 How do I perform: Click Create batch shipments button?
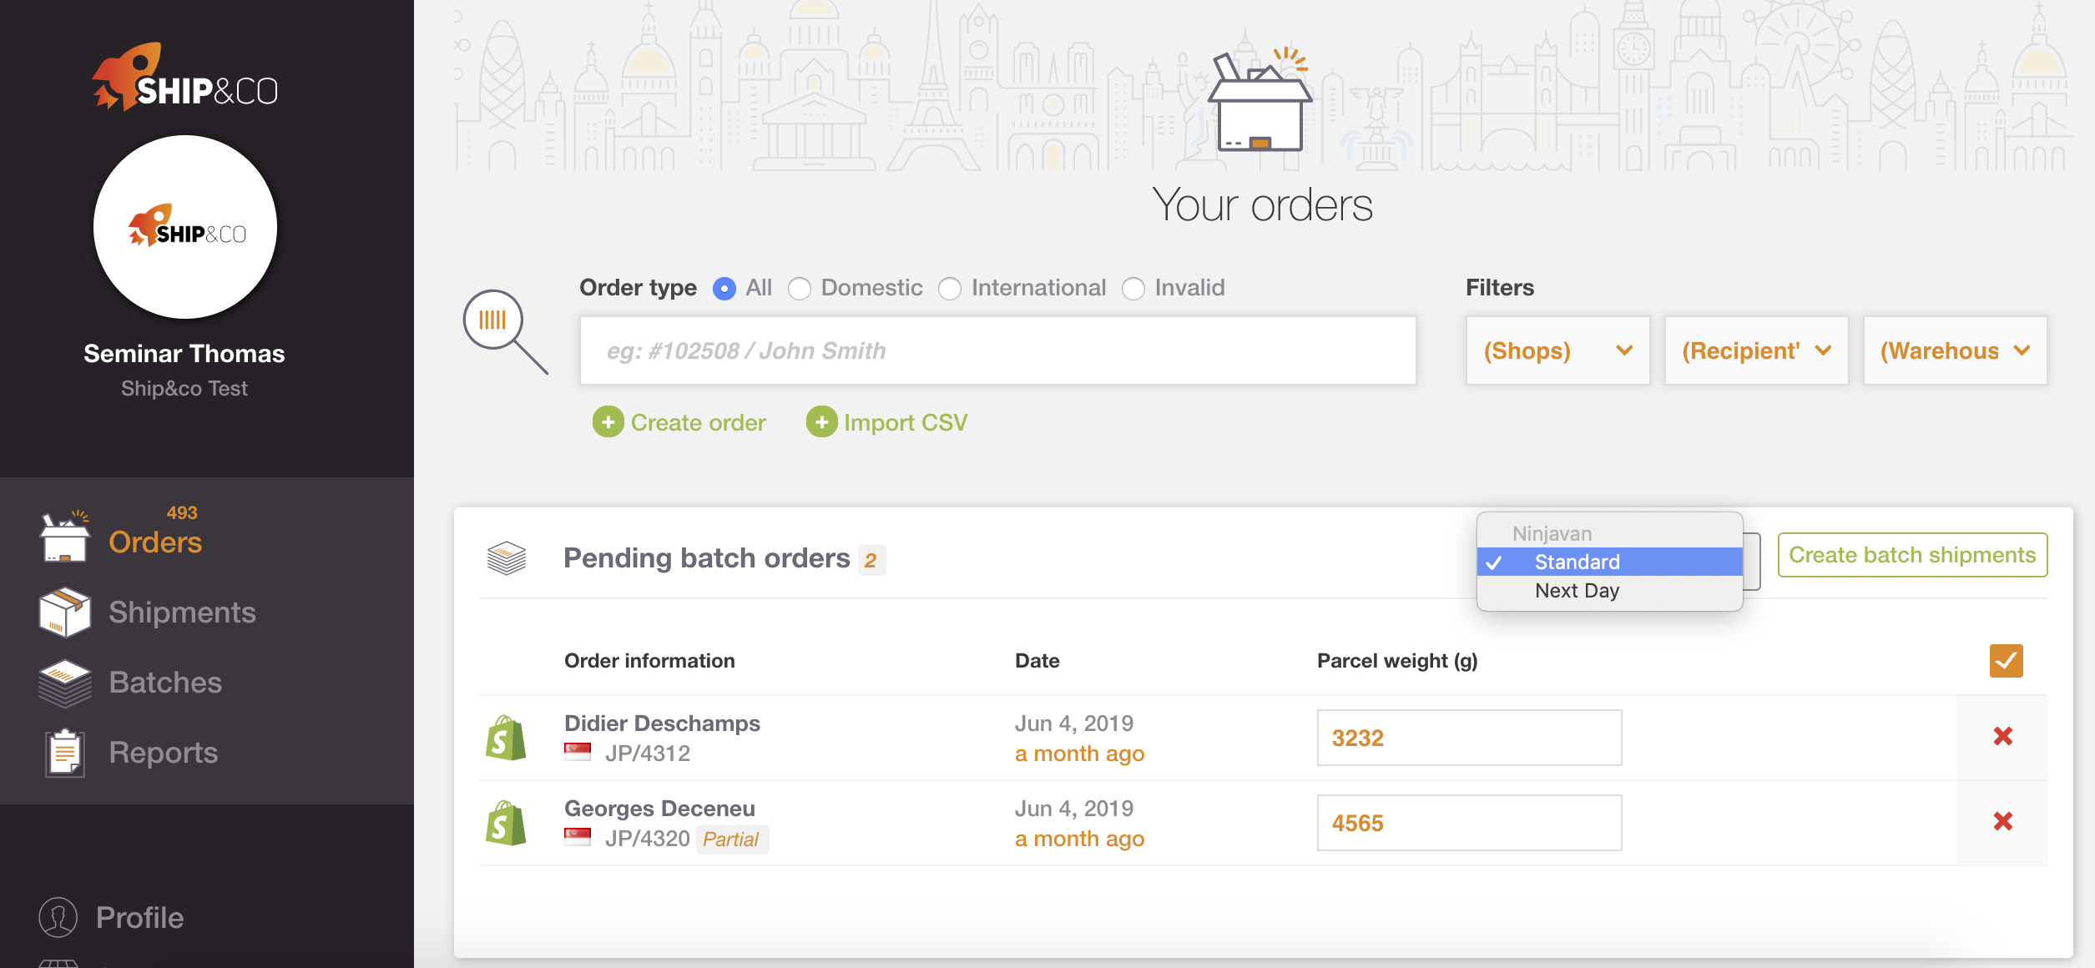coord(1912,555)
